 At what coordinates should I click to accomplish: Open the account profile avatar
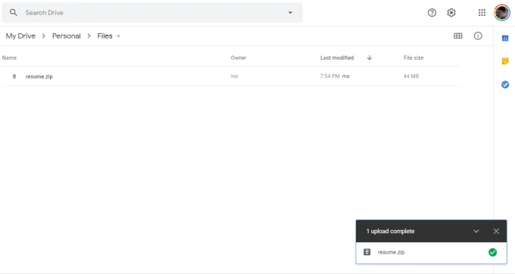click(502, 12)
